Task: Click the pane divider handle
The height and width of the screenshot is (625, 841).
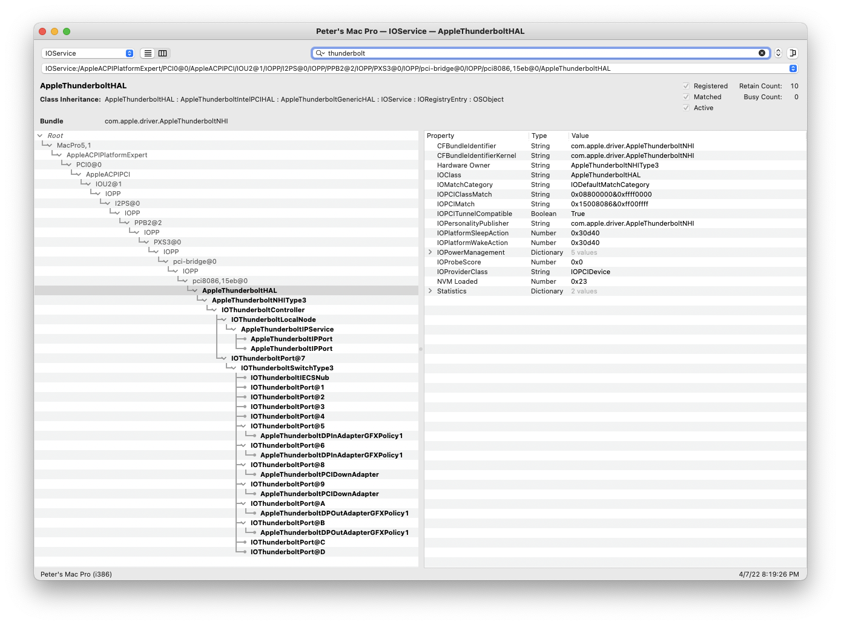Action: (x=421, y=348)
